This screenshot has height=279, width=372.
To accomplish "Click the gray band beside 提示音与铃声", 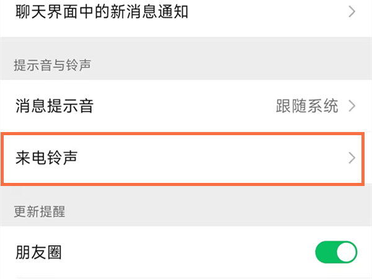I will click(248, 64).
